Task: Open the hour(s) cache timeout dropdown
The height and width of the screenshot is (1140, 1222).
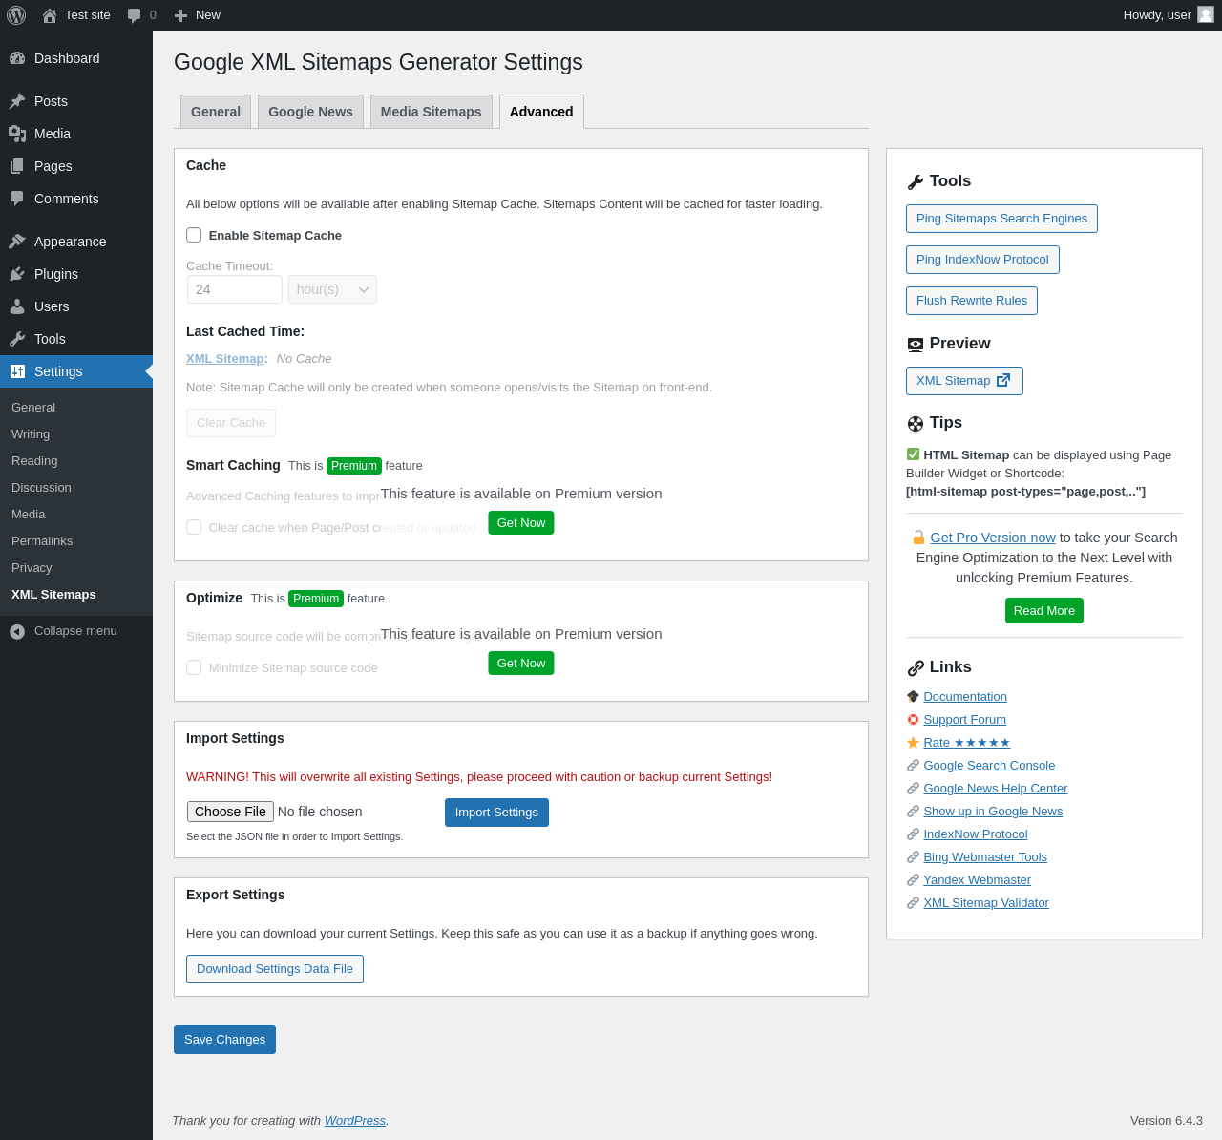Action: [332, 289]
